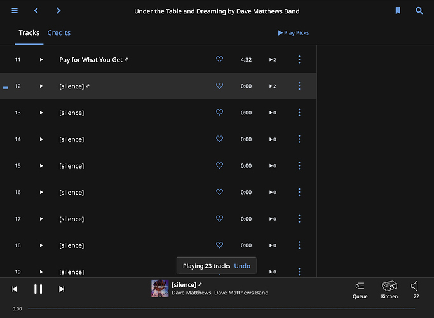Play track 15 silence
The width and height of the screenshot is (434, 318).
tap(41, 165)
